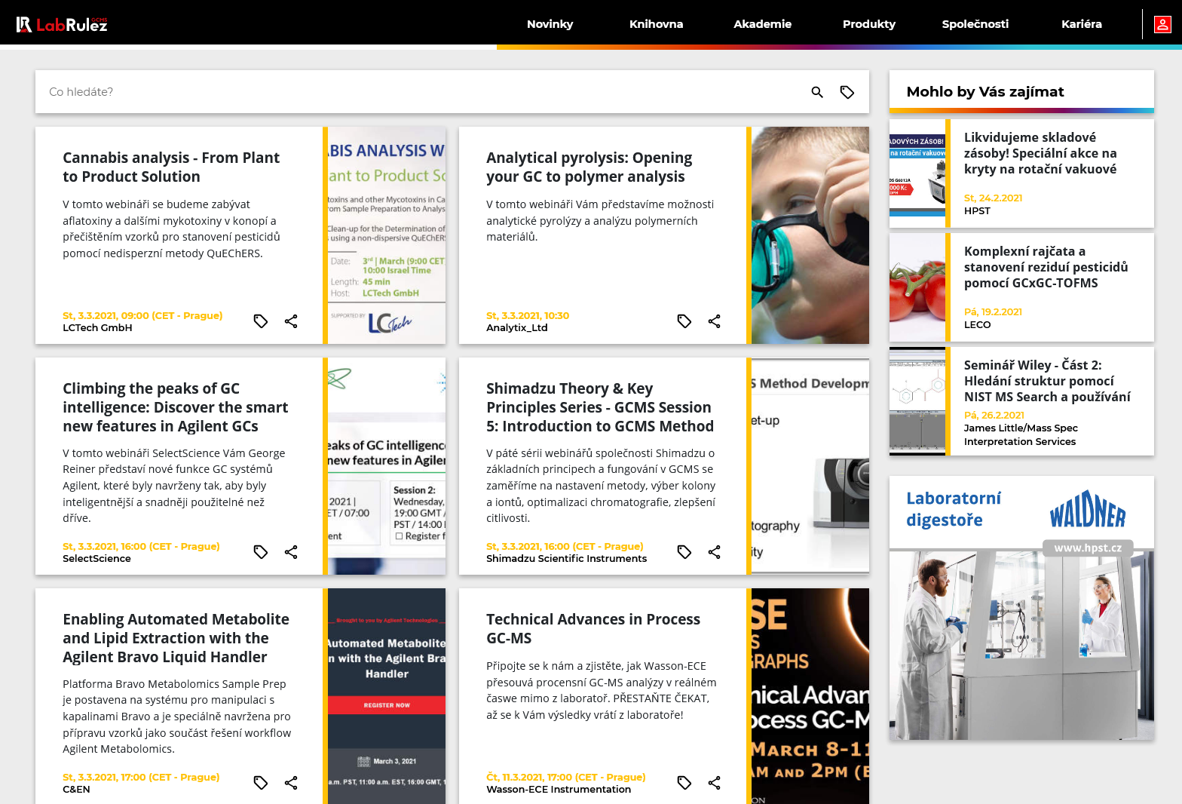Click the NIST MS Search screenshot thumbnail
The width and height of the screenshot is (1182, 804).
coord(917,401)
